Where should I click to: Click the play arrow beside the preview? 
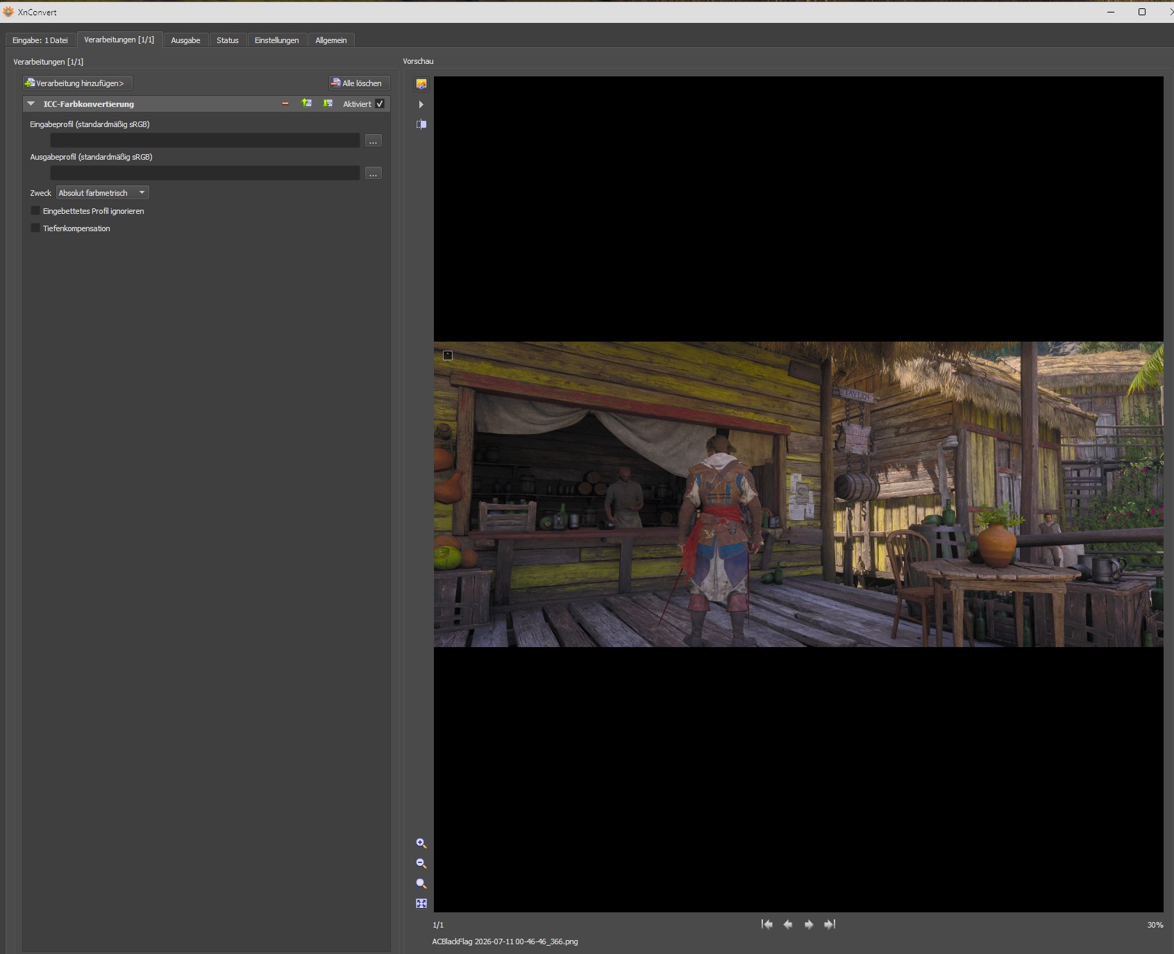pos(421,104)
